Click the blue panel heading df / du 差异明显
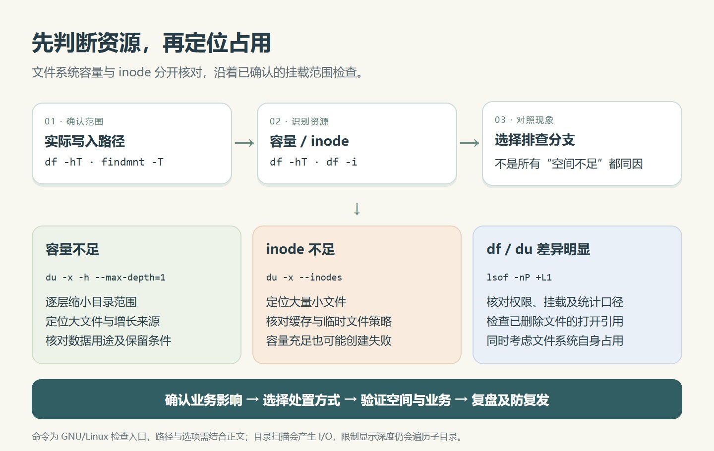The width and height of the screenshot is (714, 451). (x=538, y=249)
